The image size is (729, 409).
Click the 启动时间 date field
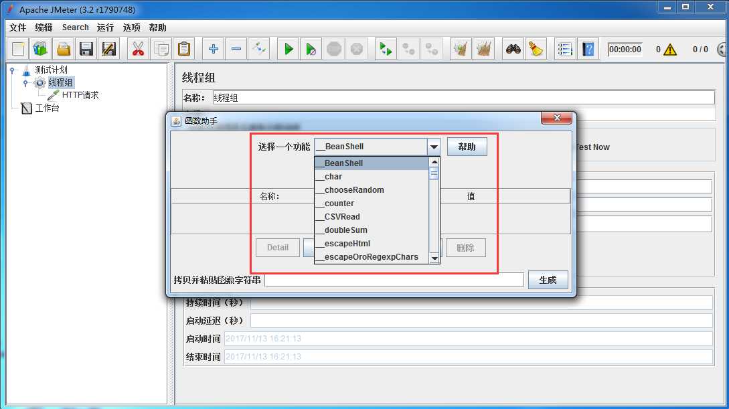[x=468, y=338]
